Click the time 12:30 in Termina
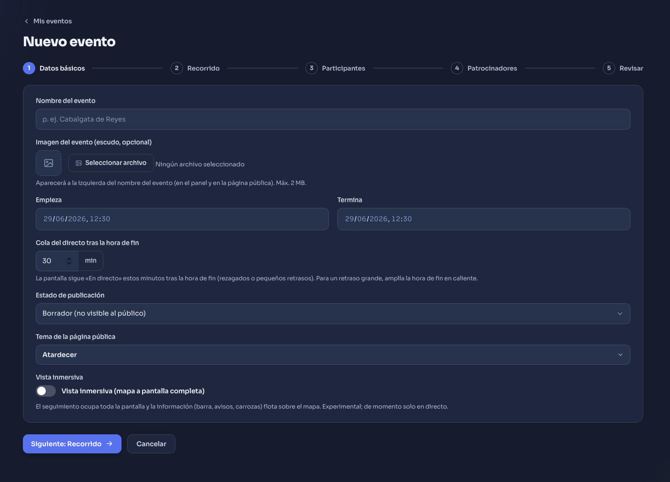Image resolution: width=670 pixels, height=482 pixels. coord(402,219)
